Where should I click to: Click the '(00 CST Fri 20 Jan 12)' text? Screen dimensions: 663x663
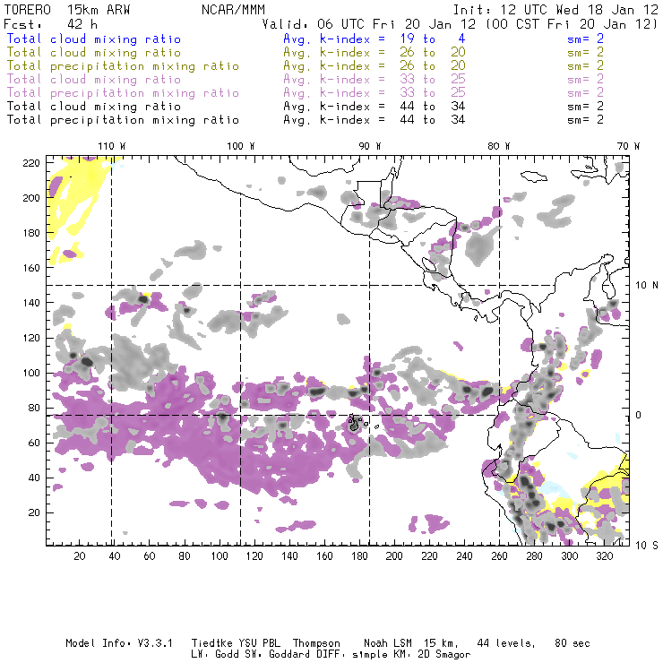pyautogui.click(x=572, y=24)
